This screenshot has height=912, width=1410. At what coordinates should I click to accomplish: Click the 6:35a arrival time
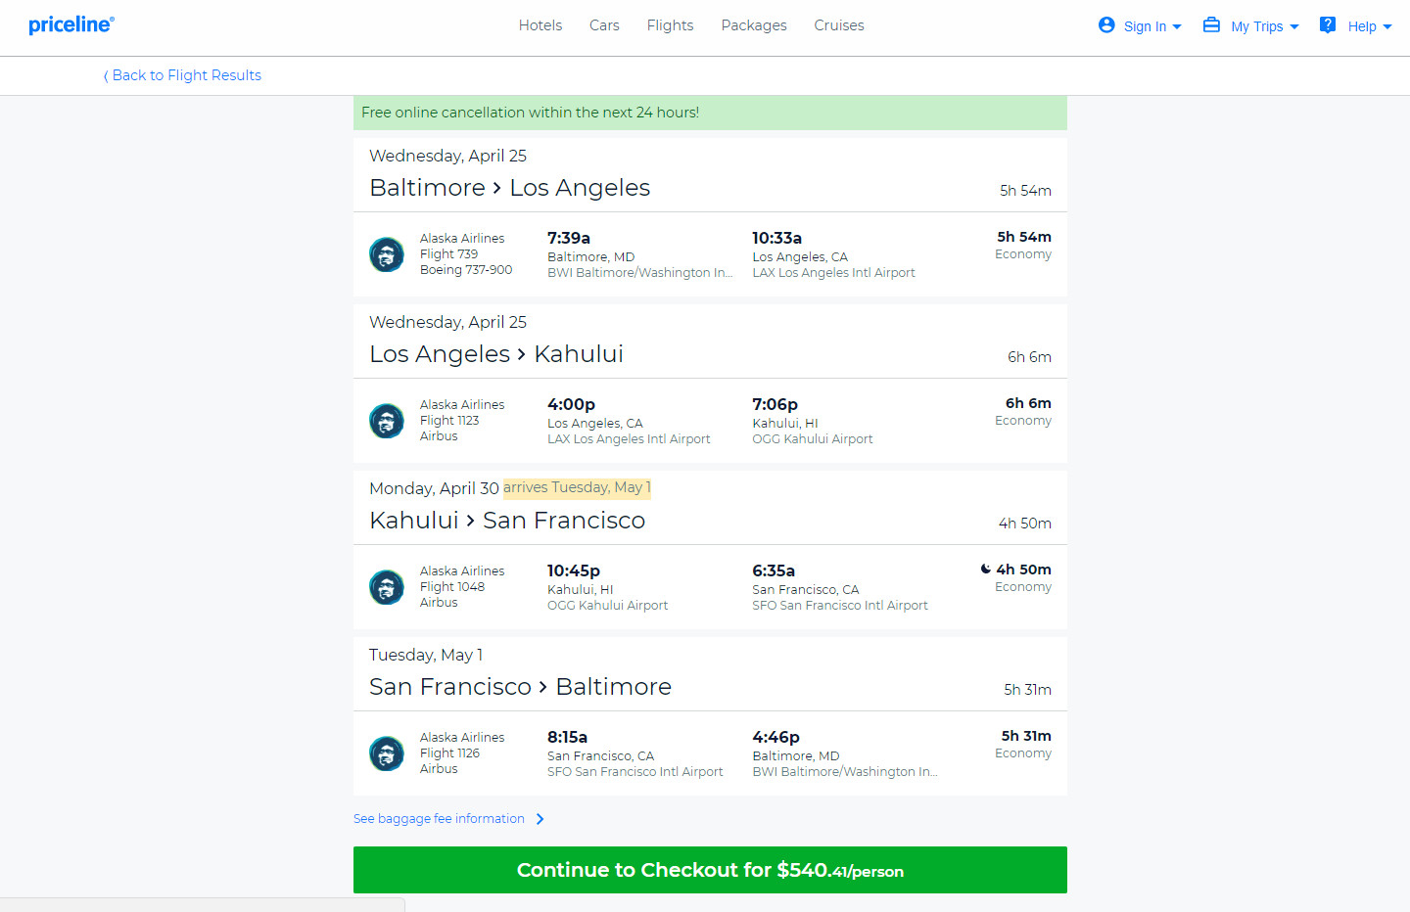click(x=774, y=570)
